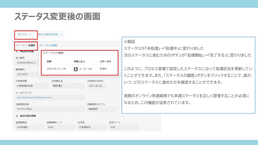Click the ステータス column header in popup
The height and width of the screenshot is (145, 258).
[x=106, y=61]
